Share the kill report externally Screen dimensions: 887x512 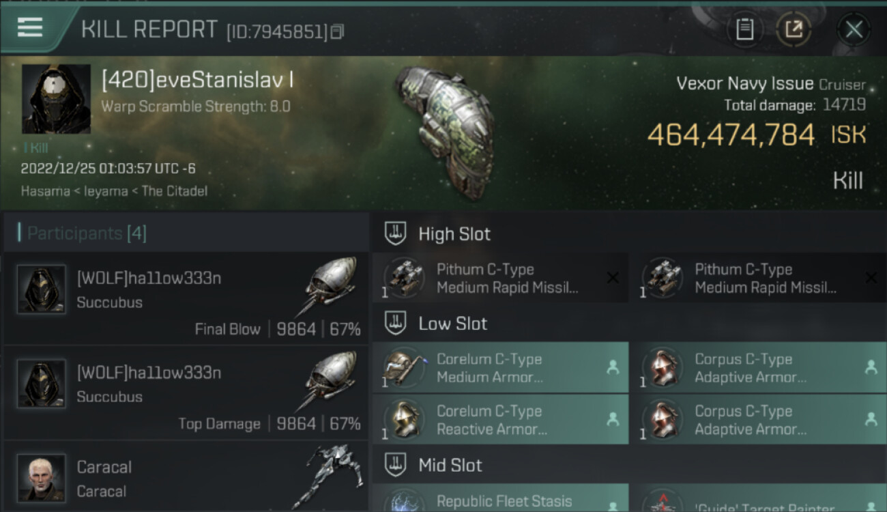click(x=794, y=29)
